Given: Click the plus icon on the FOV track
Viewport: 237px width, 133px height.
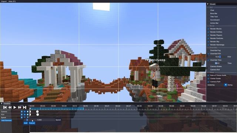Looking at the screenshot, I should (x=21, y=115).
